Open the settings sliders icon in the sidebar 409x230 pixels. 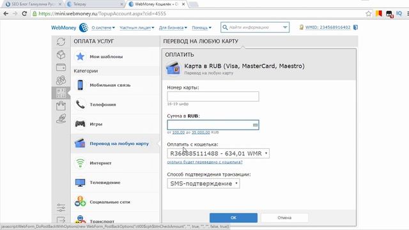pyautogui.click(x=61, y=208)
